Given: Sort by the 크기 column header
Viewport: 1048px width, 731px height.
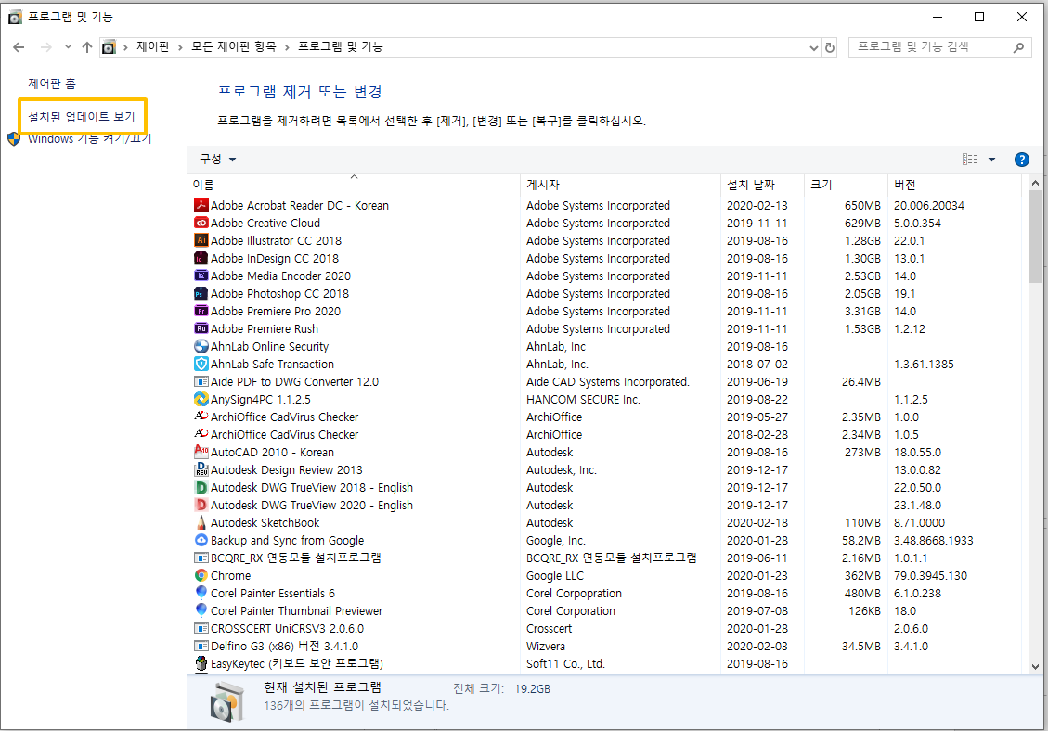Looking at the screenshot, I should 846,185.
